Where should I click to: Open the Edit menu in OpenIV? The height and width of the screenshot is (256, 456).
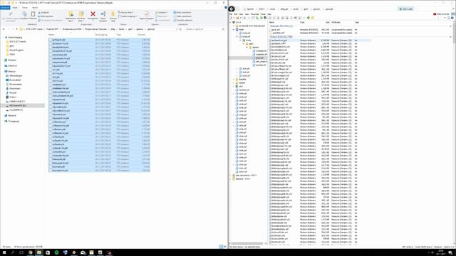[x=236, y=14]
